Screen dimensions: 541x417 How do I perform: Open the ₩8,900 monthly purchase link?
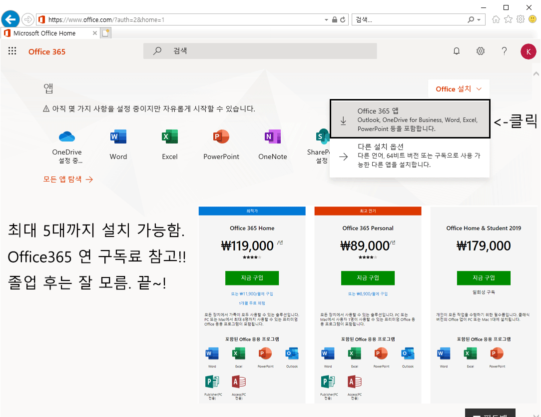pos(368,294)
